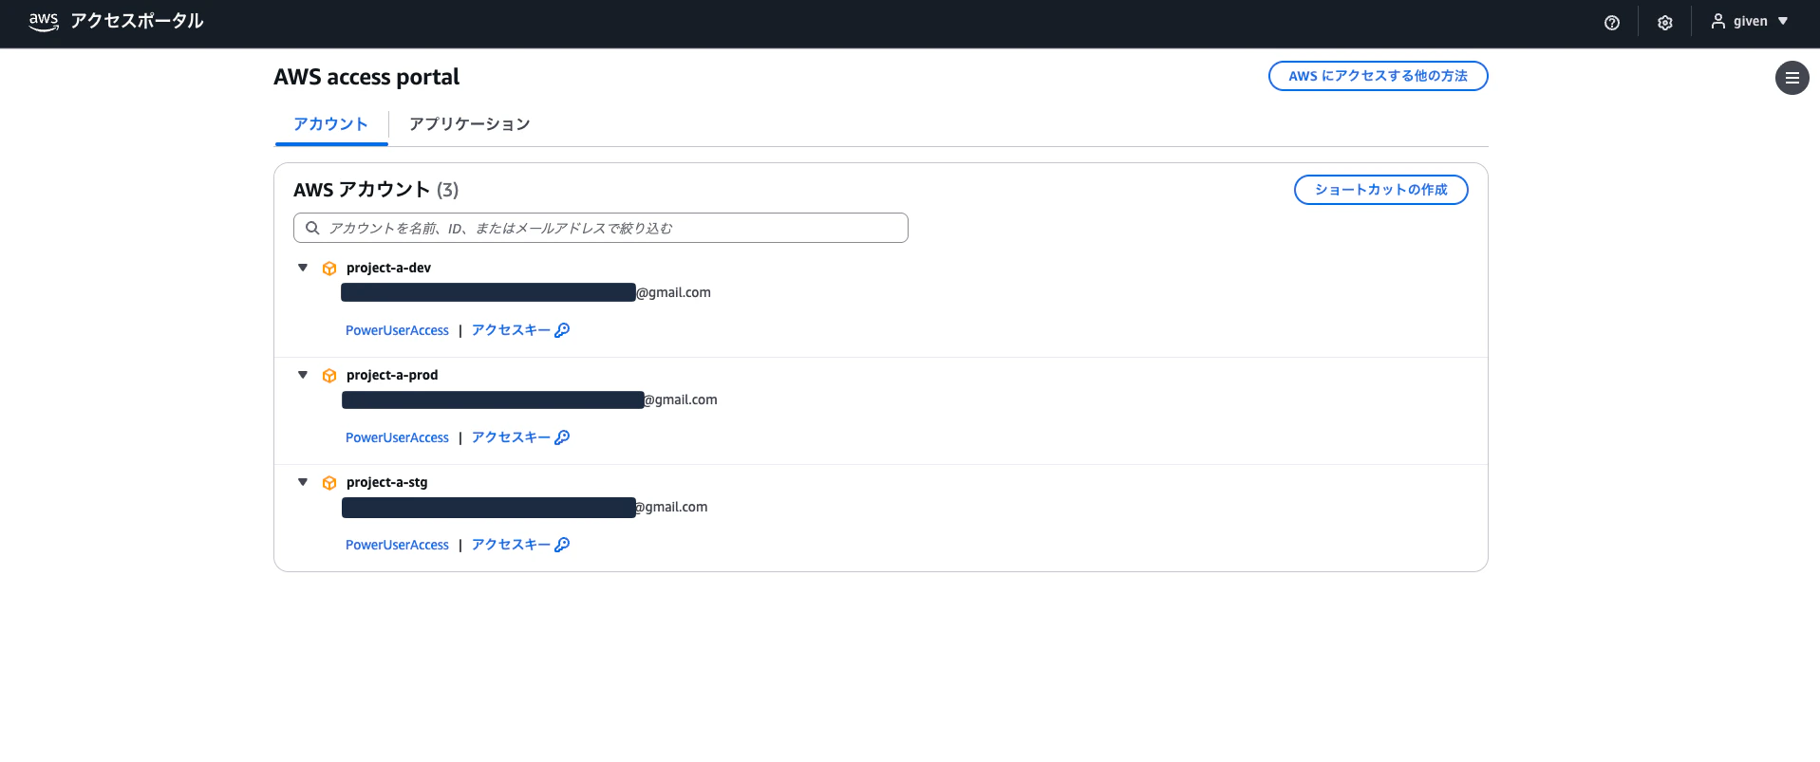Open PowerUserAccess for project-a-dev

[397, 330]
